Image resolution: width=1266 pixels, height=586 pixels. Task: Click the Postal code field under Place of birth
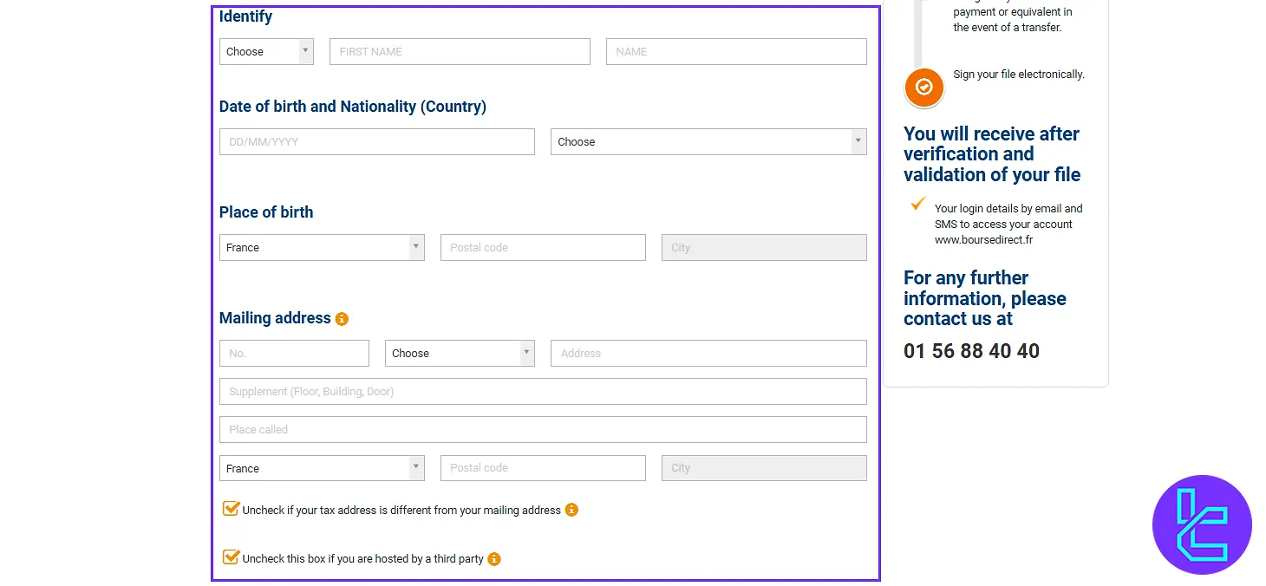pos(543,247)
